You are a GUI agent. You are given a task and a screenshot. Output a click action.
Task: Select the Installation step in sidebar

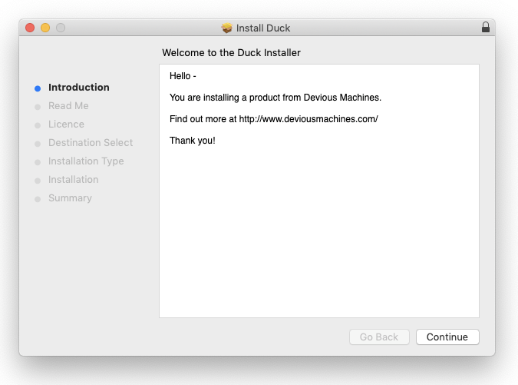pos(74,180)
